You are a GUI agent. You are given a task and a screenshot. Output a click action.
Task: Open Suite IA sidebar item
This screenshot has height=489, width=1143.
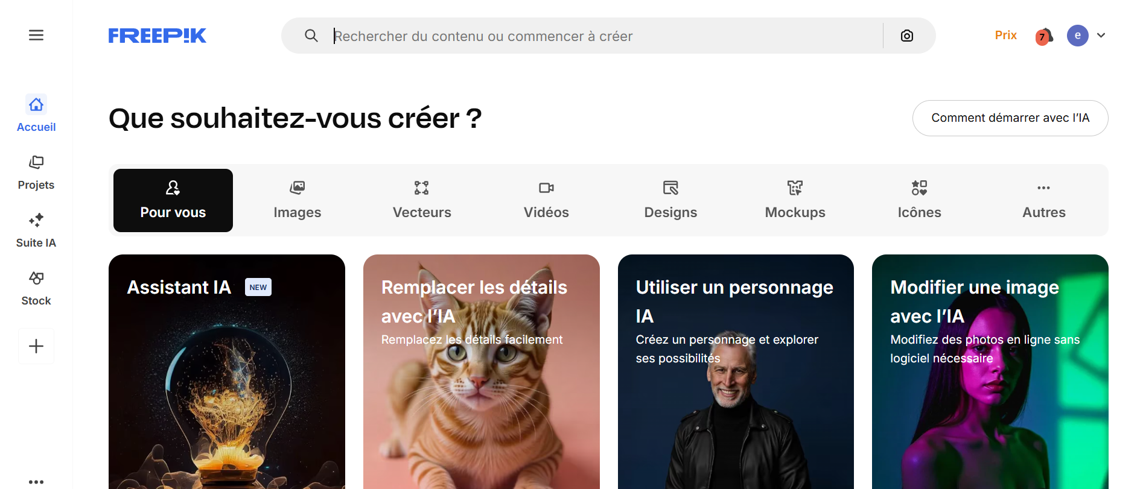coord(36,230)
